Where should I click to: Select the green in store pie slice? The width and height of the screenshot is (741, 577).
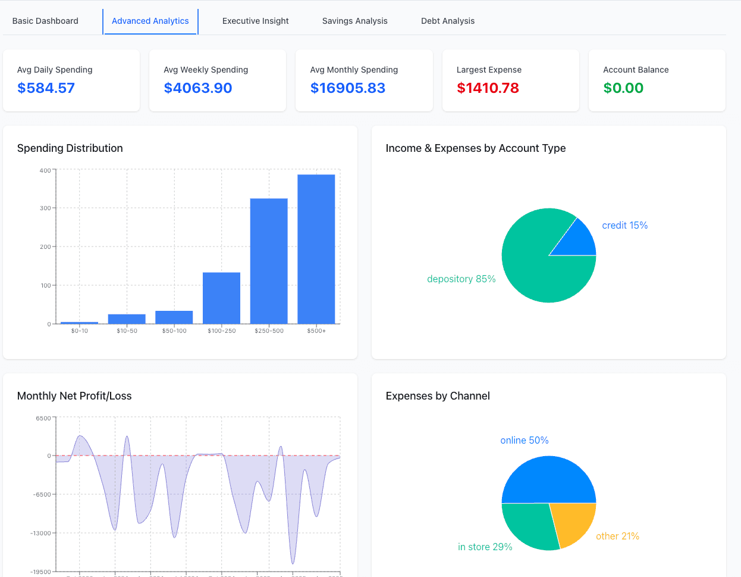529,524
